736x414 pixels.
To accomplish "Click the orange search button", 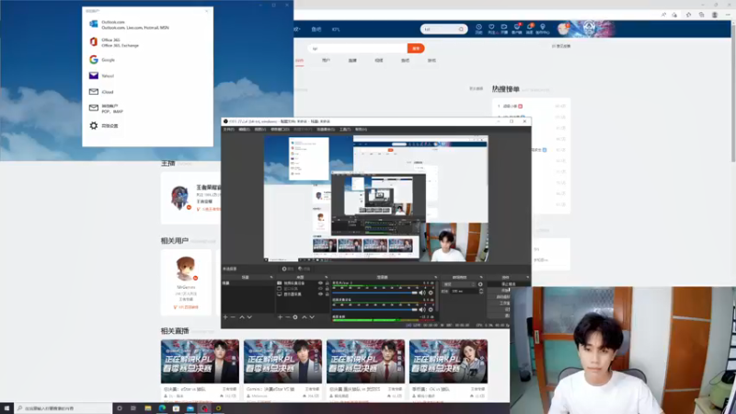I will pos(416,49).
